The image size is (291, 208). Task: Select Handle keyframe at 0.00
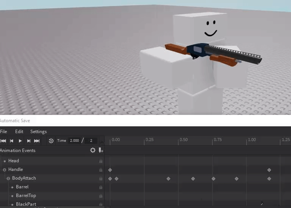[110, 170]
